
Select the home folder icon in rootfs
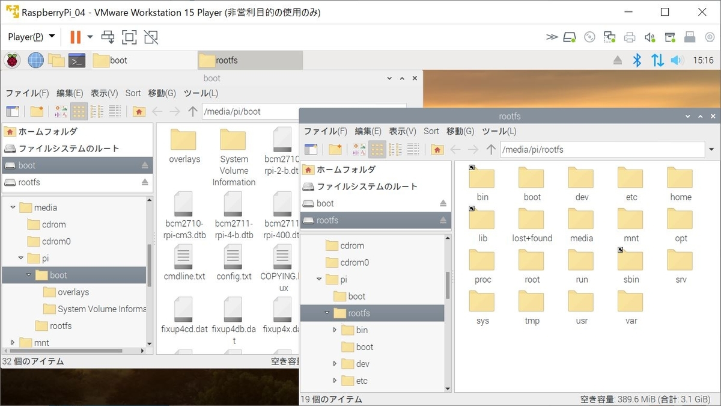pyautogui.click(x=681, y=185)
